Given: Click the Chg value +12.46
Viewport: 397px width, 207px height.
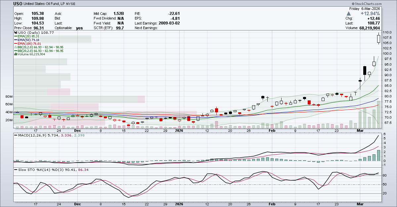Looking at the screenshot, I should [374, 18].
